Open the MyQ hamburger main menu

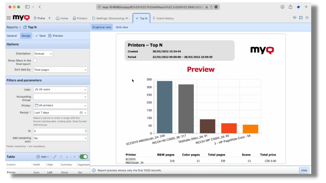click(9, 18)
